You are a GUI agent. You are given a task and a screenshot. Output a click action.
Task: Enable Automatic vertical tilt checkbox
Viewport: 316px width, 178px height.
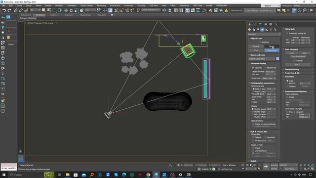point(287,34)
